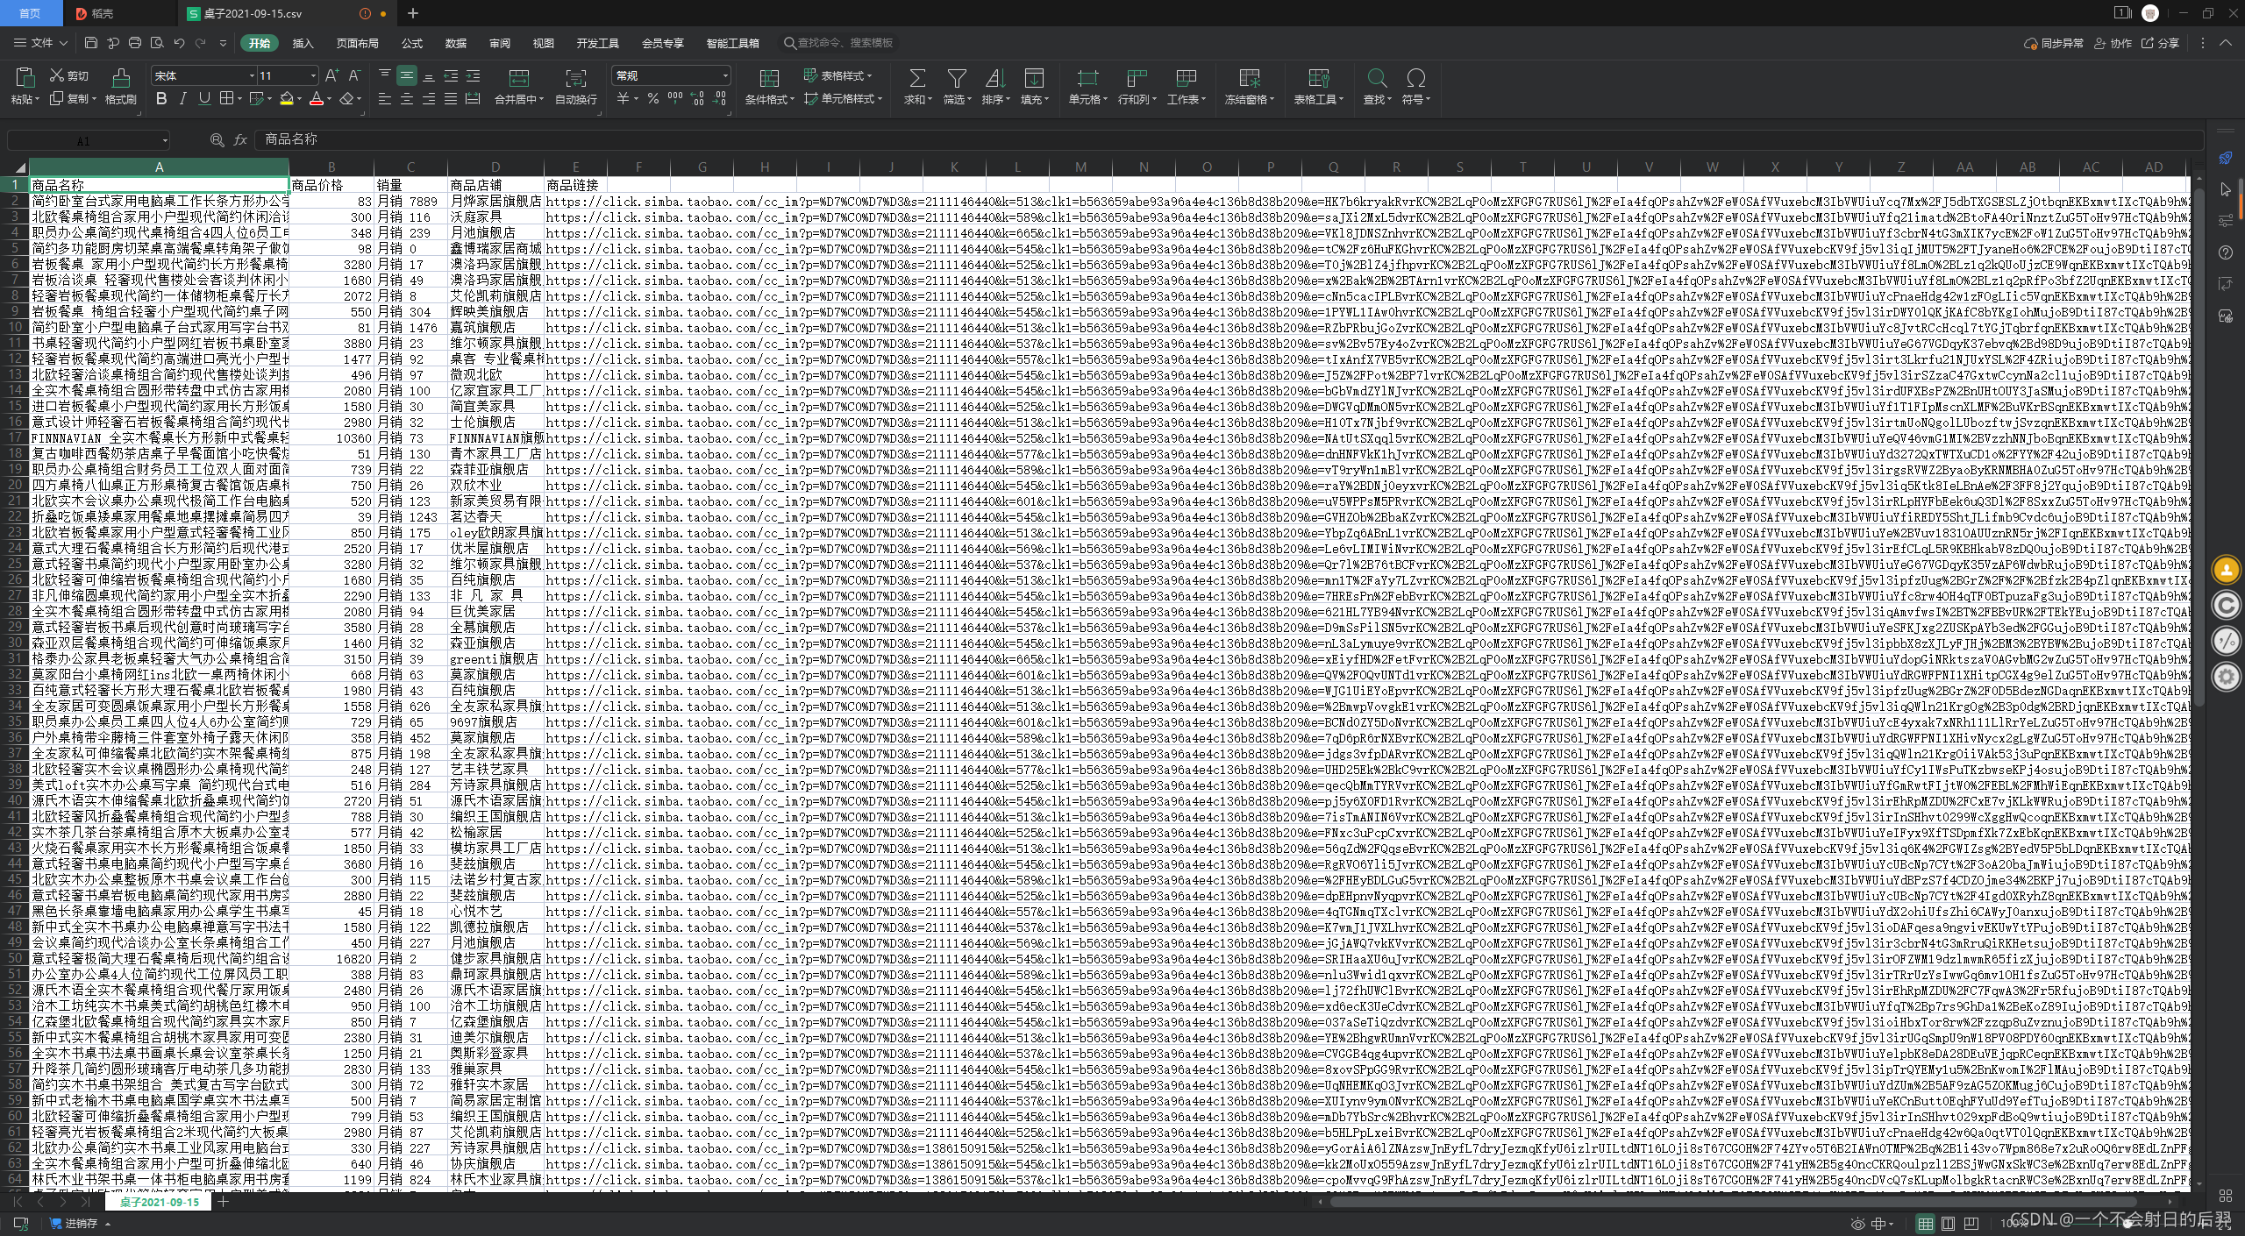Image resolution: width=2245 pixels, height=1236 pixels.
Task: Add a new sheet with plus button
Action: (x=224, y=1202)
